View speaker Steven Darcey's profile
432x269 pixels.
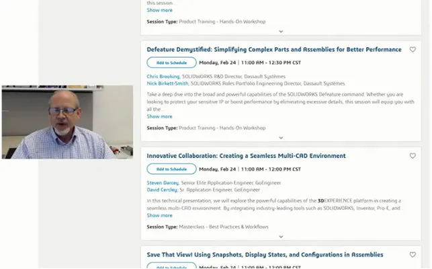[163, 183]
